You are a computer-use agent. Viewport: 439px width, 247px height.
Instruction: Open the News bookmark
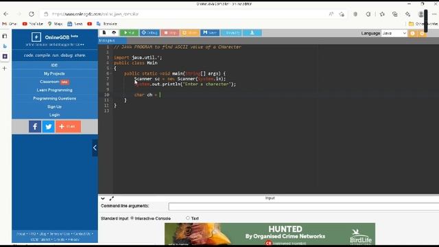coord(75,24)
